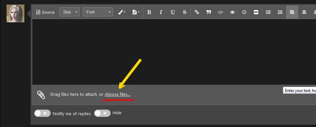316x127 pixels.
Task: Open the GIF picker
Action: (256, 12)
